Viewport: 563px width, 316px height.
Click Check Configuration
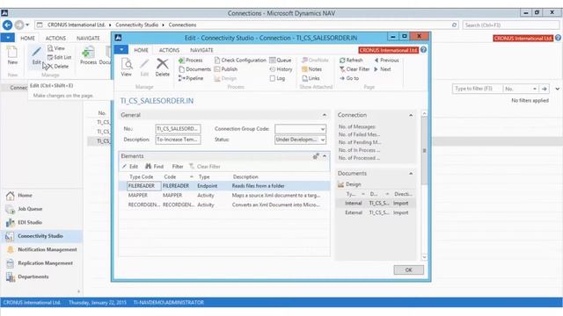click(240, 61)
